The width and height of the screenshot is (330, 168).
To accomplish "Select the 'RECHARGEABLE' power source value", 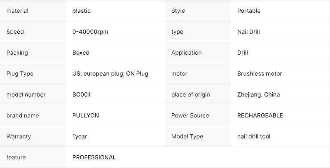I will (x=260, y=115).
